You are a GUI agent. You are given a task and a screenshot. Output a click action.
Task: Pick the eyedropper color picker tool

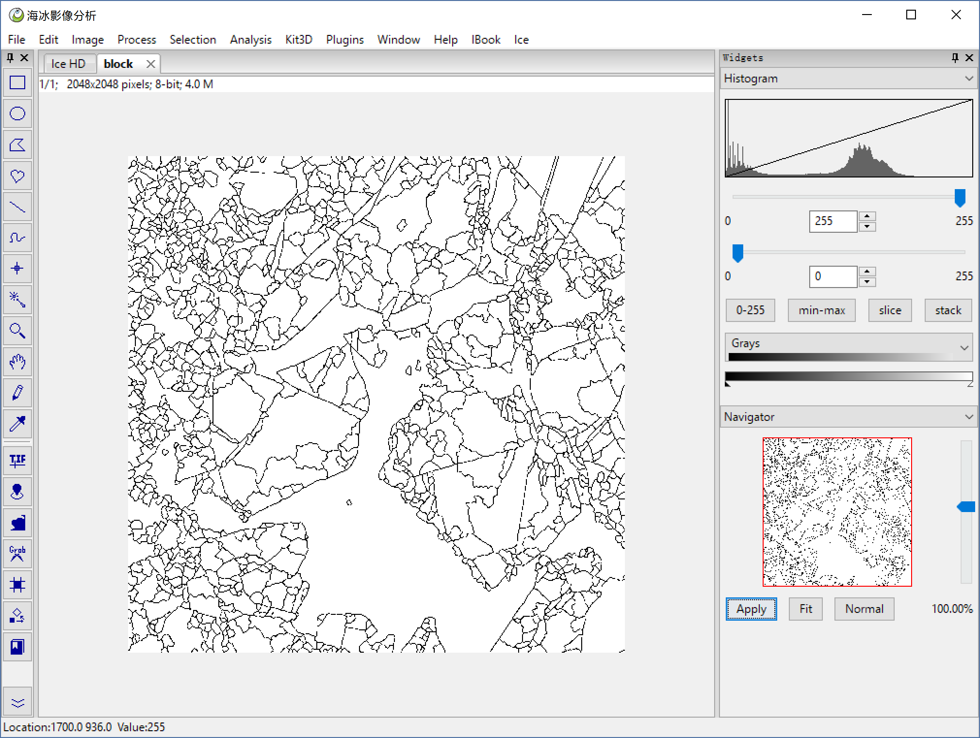[x=17, y=424]
